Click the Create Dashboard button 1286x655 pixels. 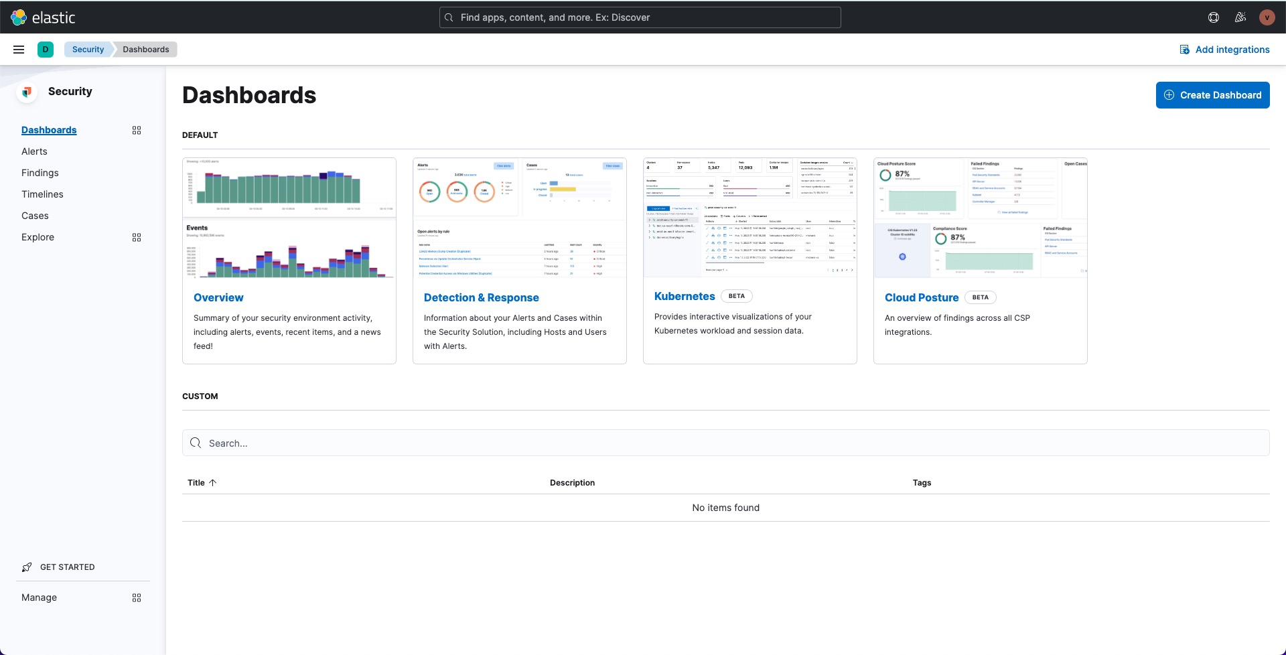tap(1212, 95)
